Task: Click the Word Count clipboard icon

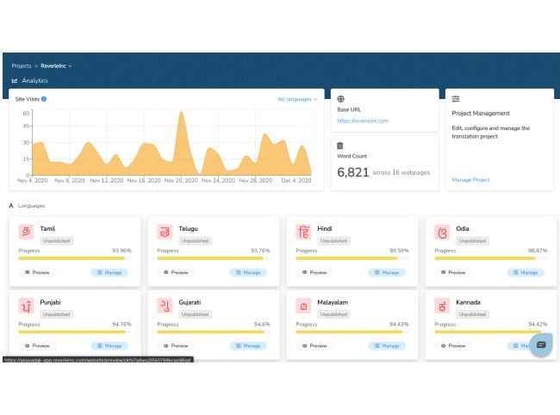Action: [340, 146]
